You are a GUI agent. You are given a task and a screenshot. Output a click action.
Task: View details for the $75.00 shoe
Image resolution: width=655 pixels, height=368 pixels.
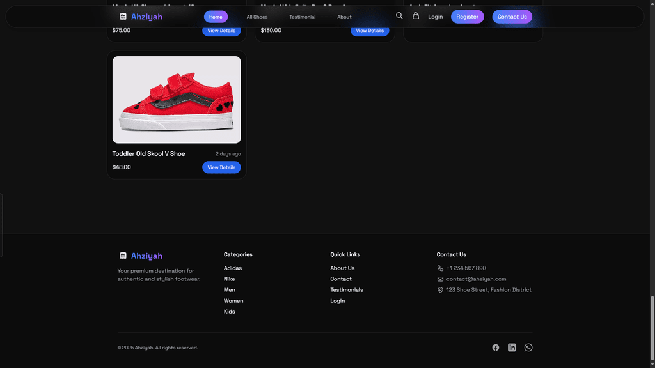[221, 31]
